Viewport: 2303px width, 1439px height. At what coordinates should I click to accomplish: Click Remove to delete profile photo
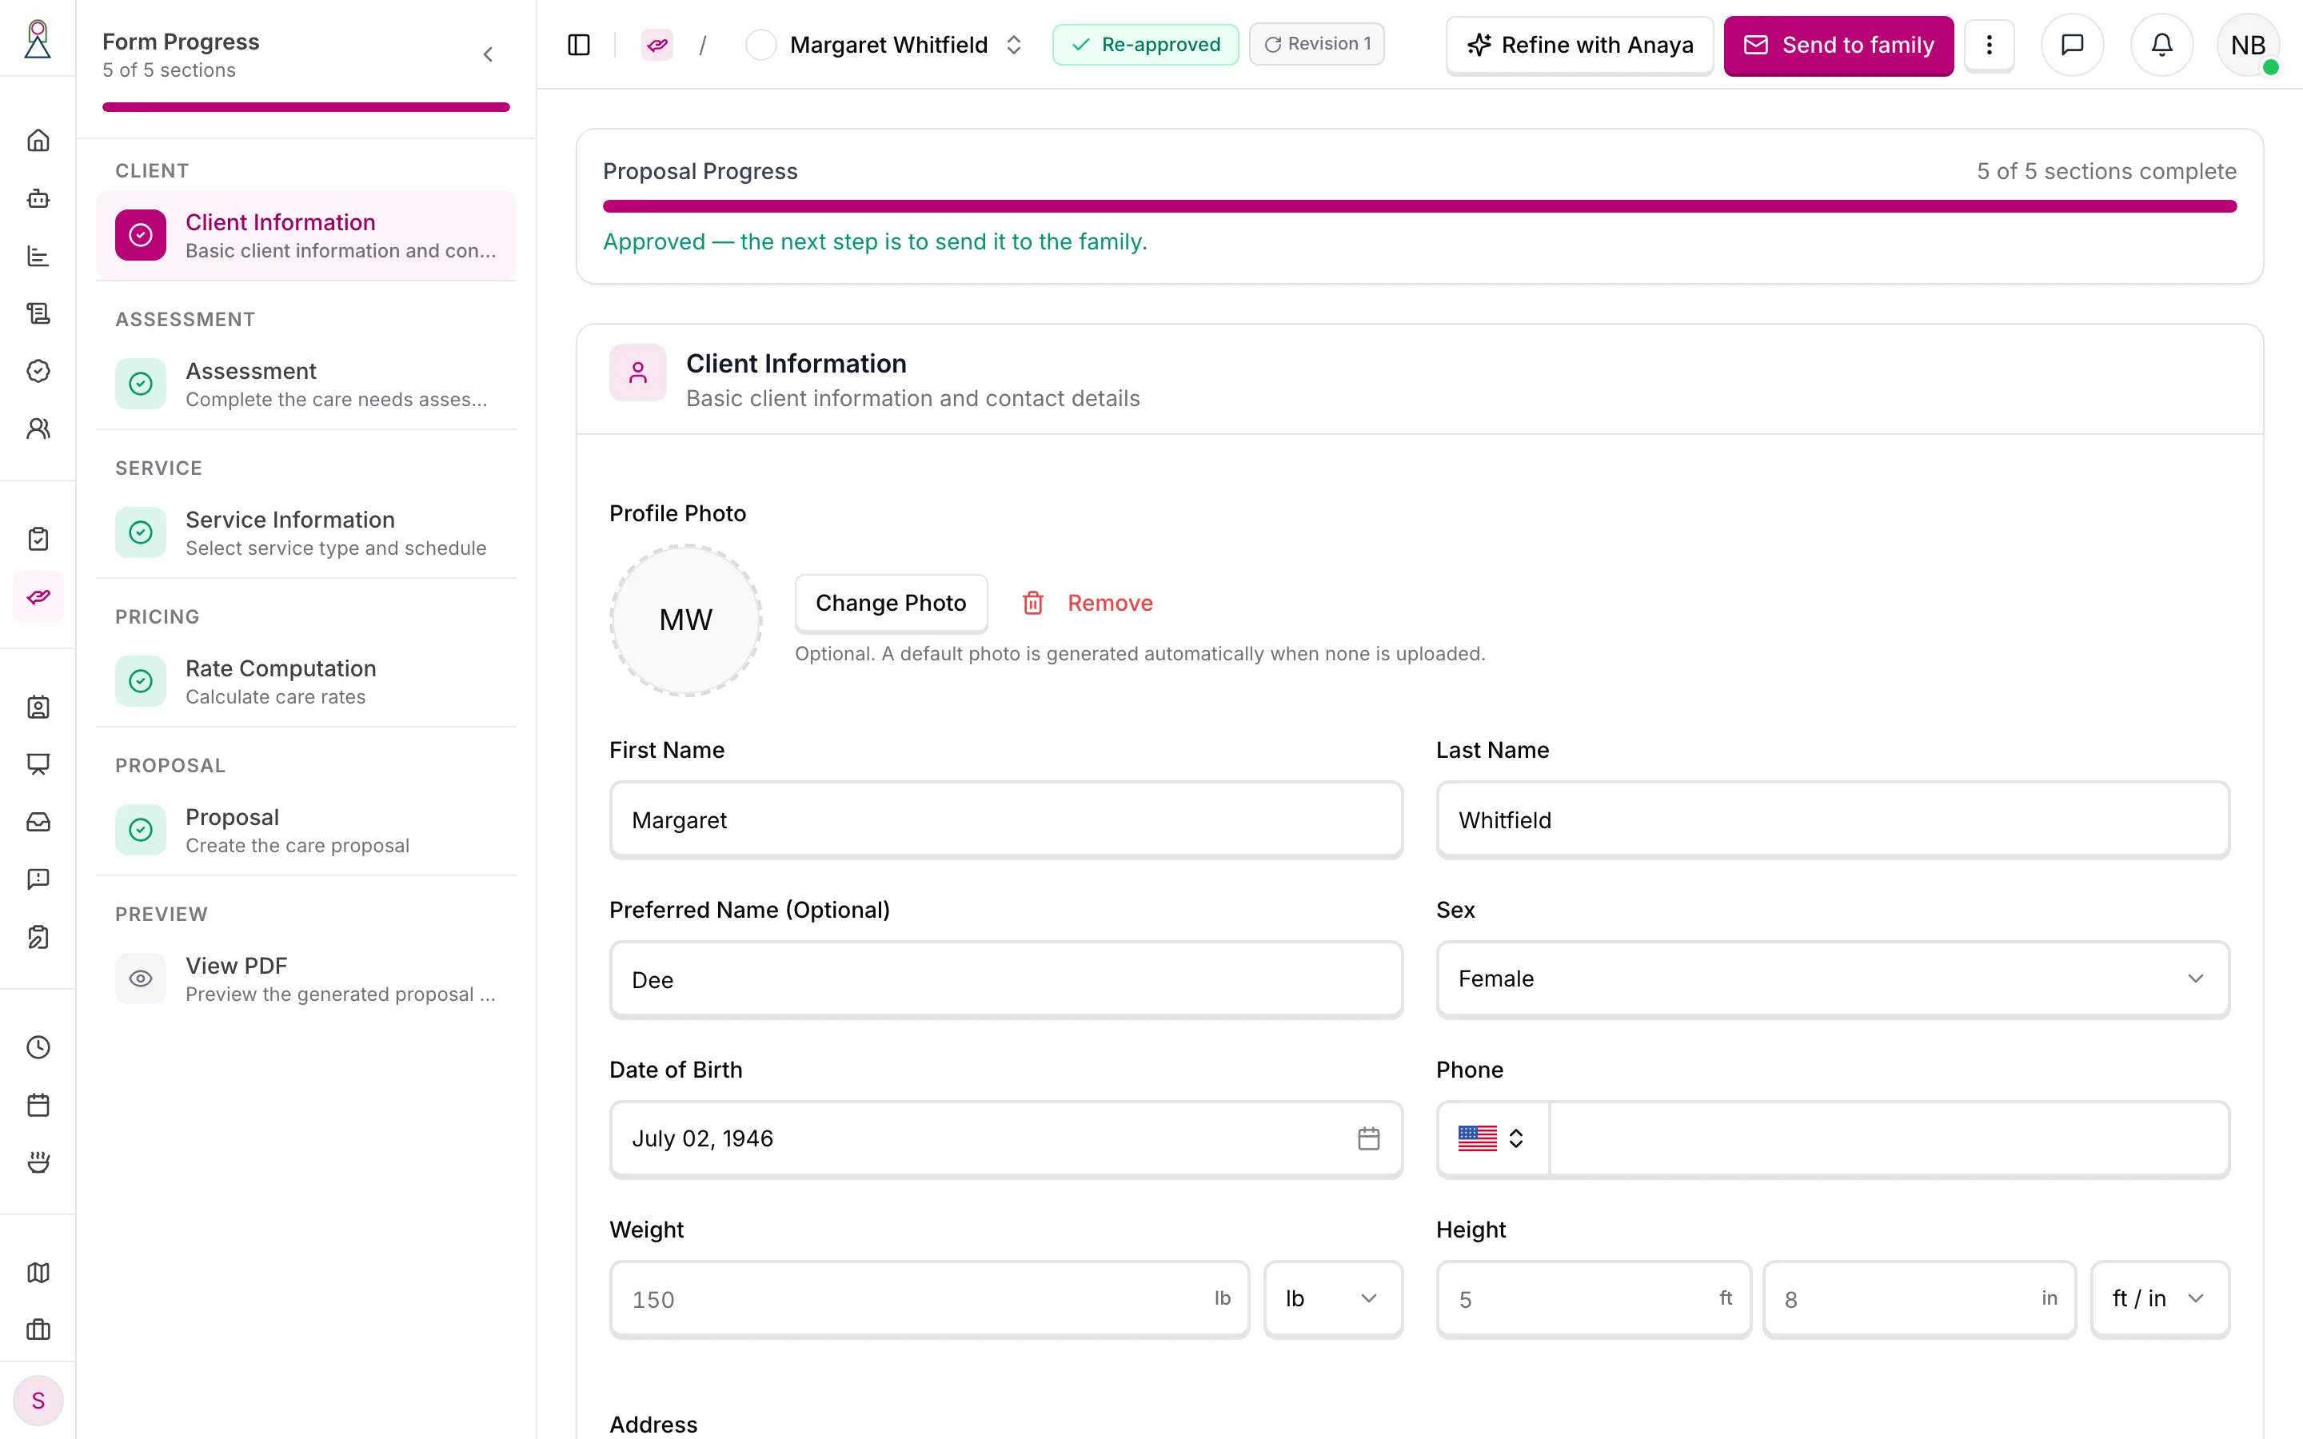pos(1088,603)
